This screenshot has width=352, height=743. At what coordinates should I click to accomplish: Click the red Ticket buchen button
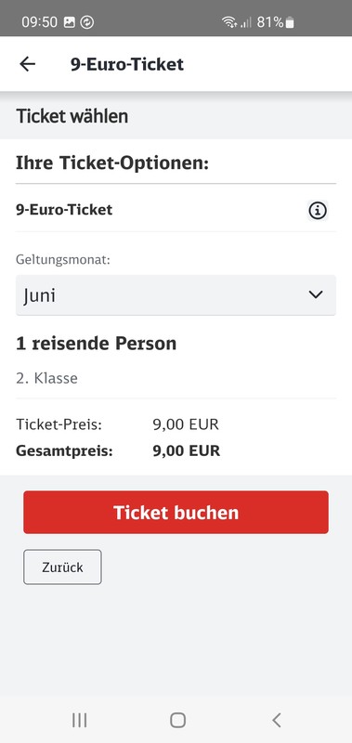pos(176,513)
